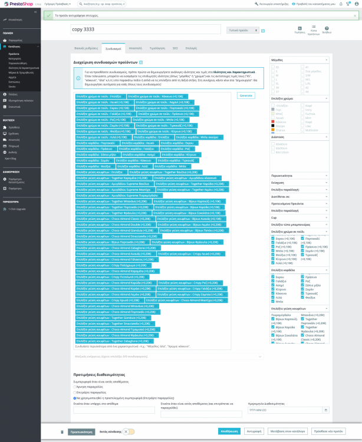Screen dimensions: 362x442
Task: Open the product list icon in the product header
Action: click(x=314, y=27)
